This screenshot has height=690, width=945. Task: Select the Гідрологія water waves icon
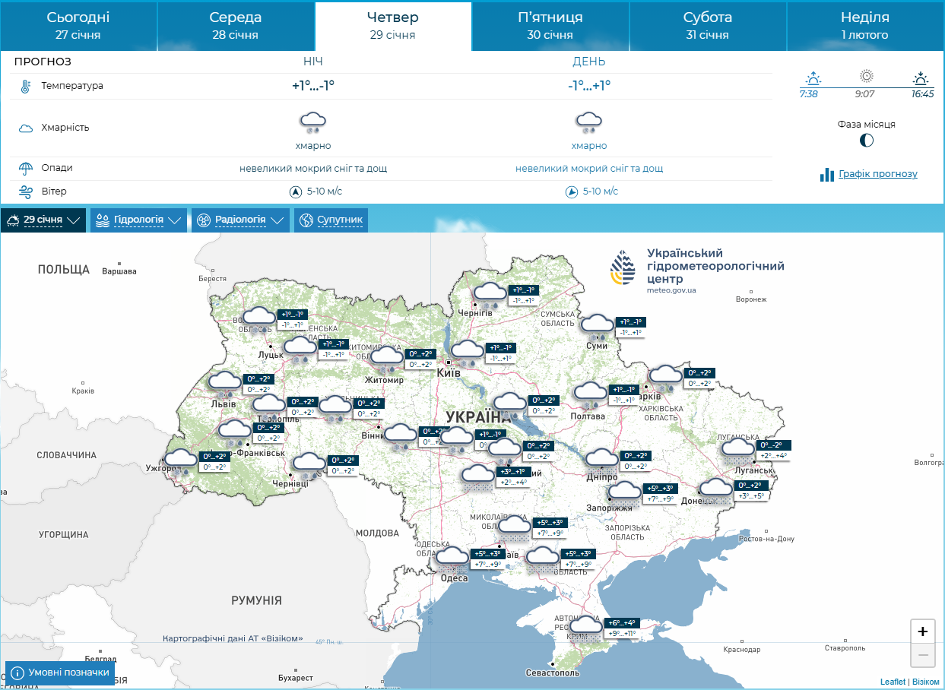click(103, 220)
